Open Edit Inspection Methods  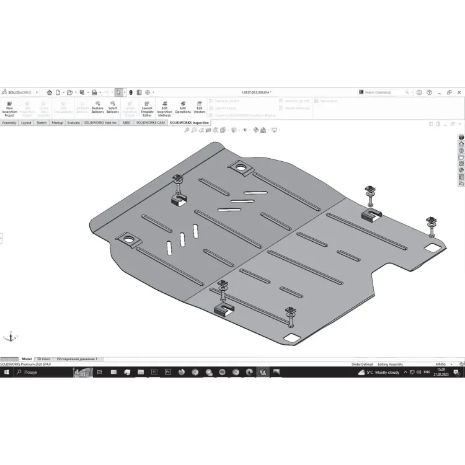[x=164, y=109]
